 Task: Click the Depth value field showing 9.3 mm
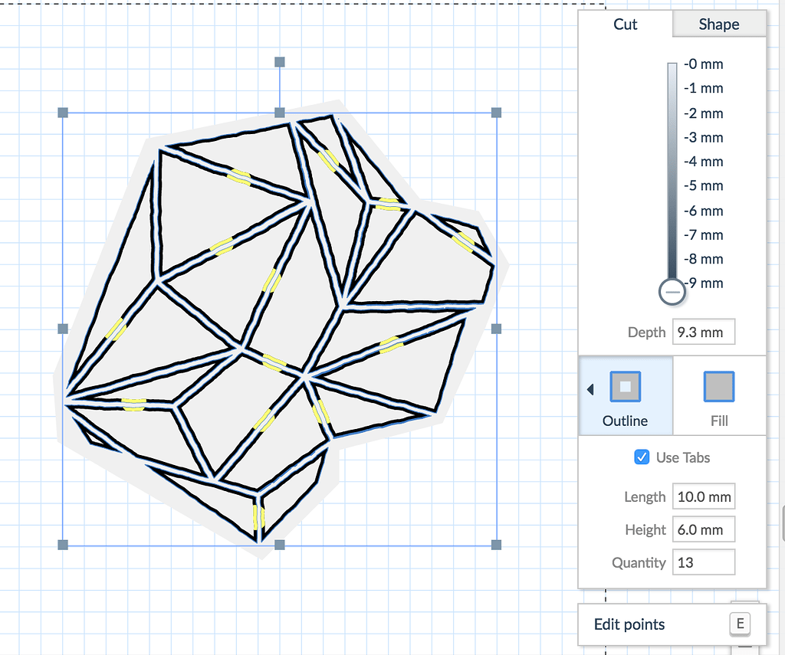coord(703,331)
